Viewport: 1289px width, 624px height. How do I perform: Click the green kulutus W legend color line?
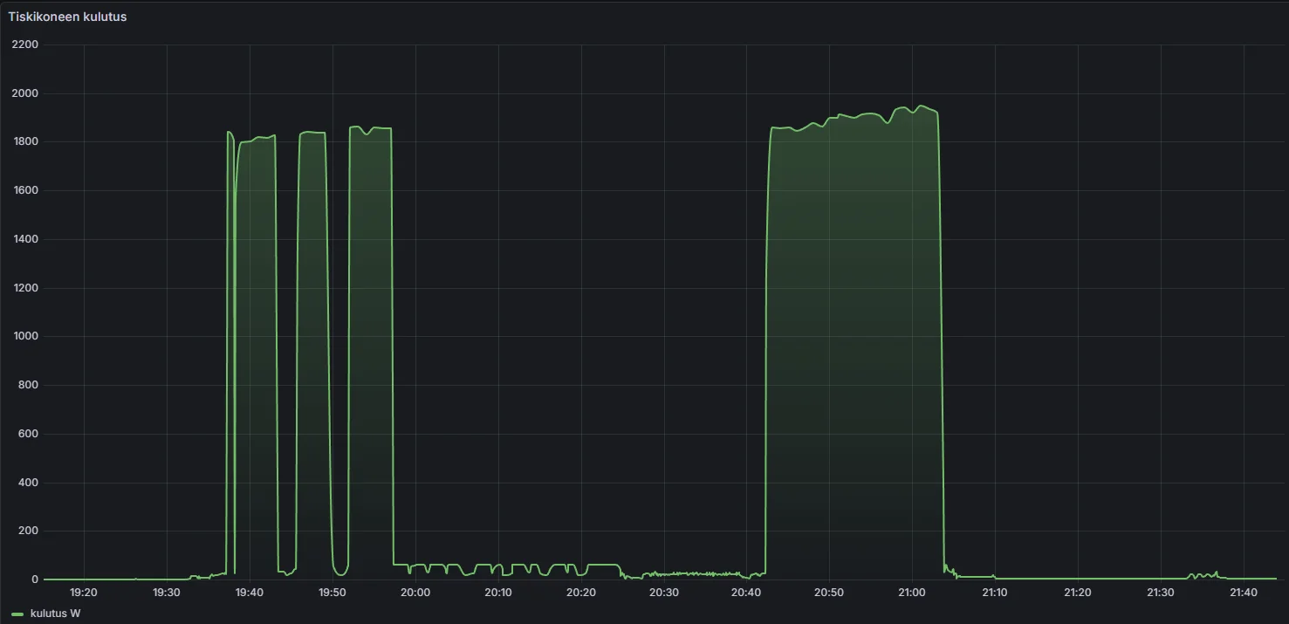[17, 614]
